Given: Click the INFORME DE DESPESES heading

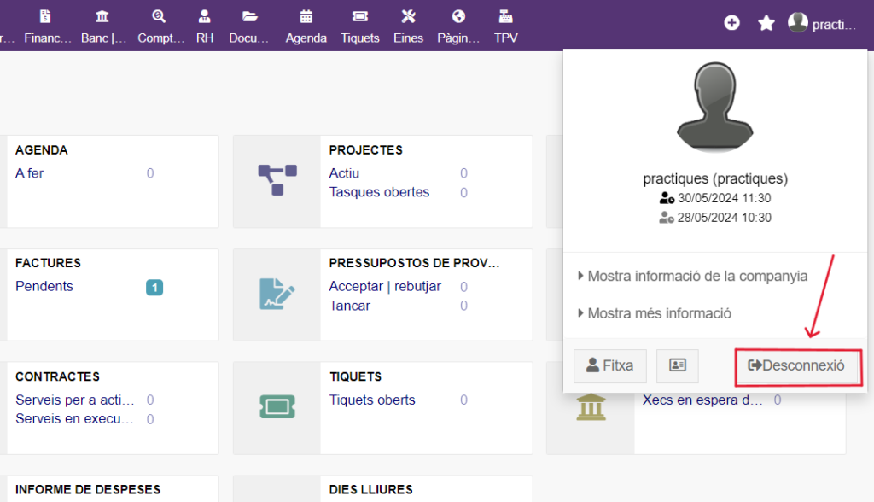Looking at the screenshot, I should [x=88, y=490].
